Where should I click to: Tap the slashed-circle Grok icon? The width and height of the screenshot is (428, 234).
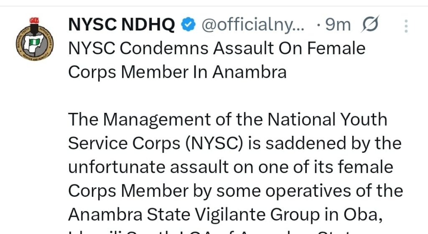pyautogui.click(x=370, y=24)
